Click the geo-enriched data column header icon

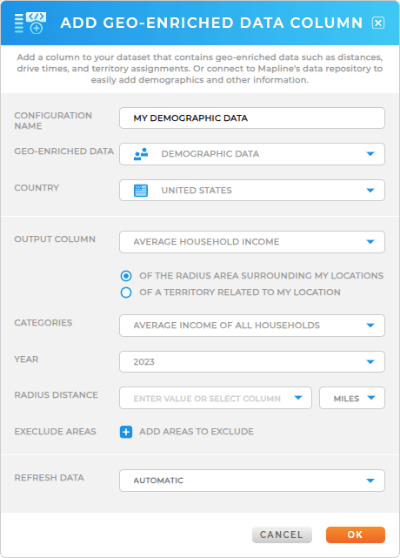[x=30, y=23]
